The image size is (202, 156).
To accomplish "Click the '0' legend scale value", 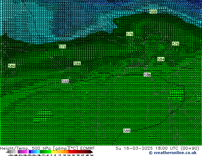I will [x=51, y=155].
